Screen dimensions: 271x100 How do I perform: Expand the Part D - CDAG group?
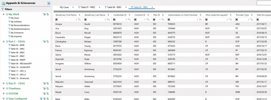tap(3, 83)
